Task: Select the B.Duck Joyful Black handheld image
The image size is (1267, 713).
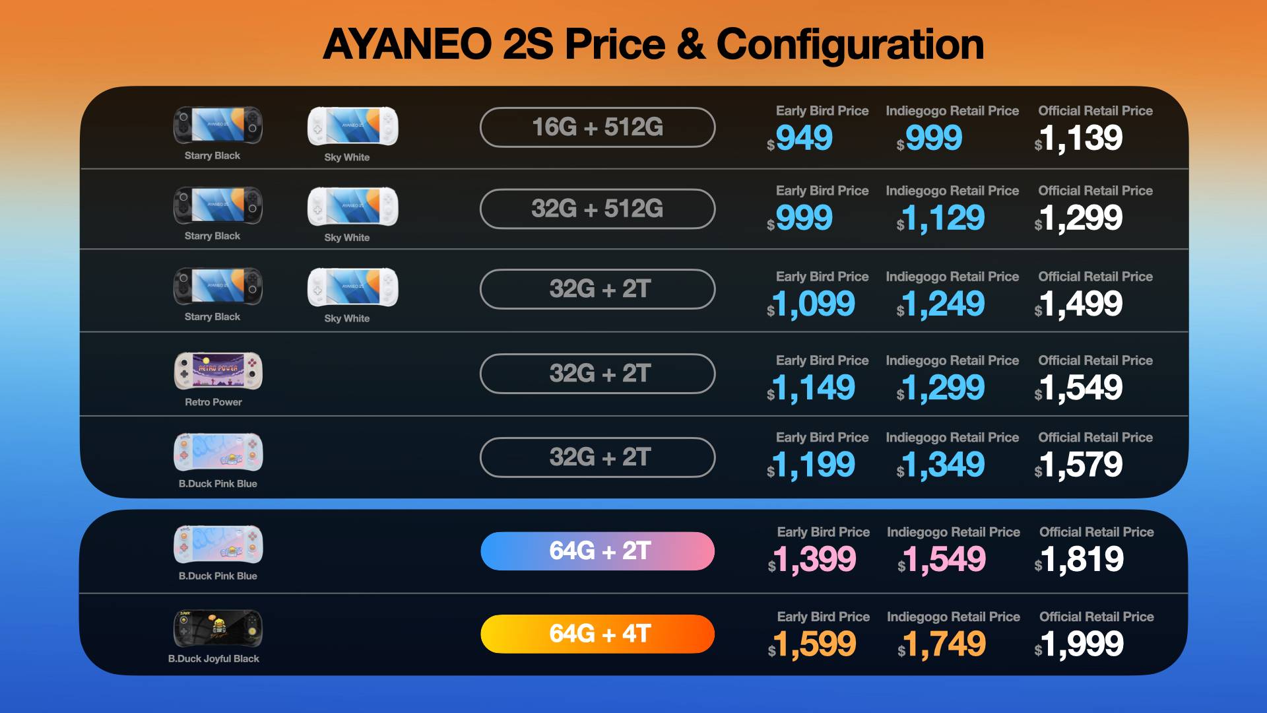Action: 218,628
